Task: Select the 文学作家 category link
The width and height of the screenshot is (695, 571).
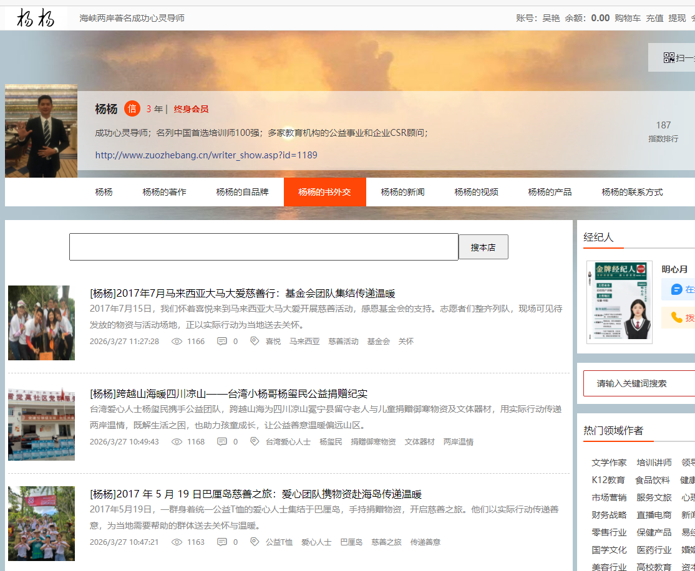Action: [609, 463]
